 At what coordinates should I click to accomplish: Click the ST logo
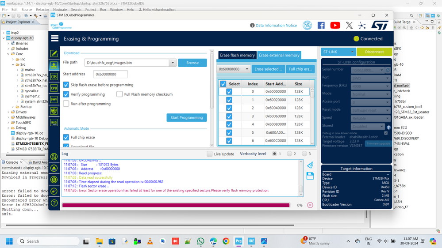coord(380,25)
